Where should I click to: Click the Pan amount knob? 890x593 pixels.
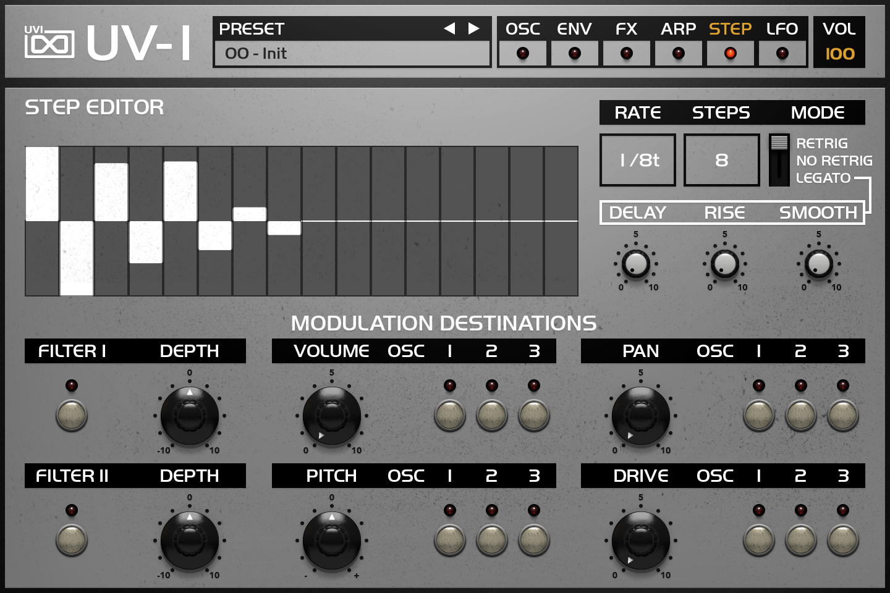tap(641, 416)
